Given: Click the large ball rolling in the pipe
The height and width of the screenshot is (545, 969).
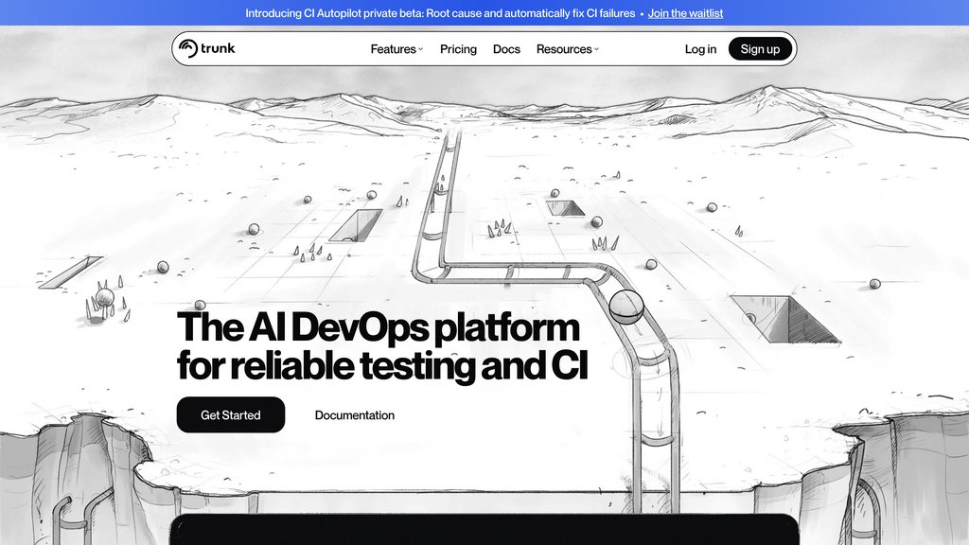Looking at the screenshot, I should coord(626,307).
